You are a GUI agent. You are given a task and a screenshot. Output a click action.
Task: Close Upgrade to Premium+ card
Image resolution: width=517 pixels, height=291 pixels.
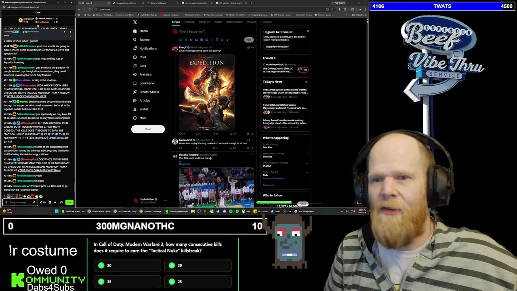tap(308, 31)
